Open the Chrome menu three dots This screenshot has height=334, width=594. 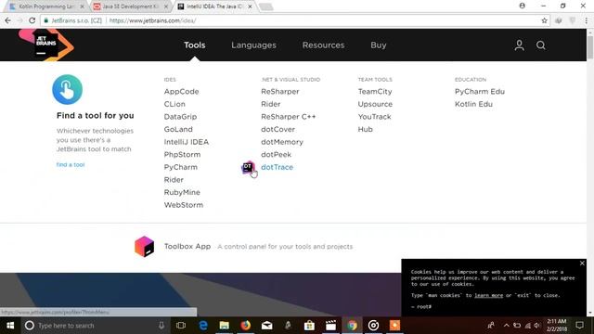[586, 20]
